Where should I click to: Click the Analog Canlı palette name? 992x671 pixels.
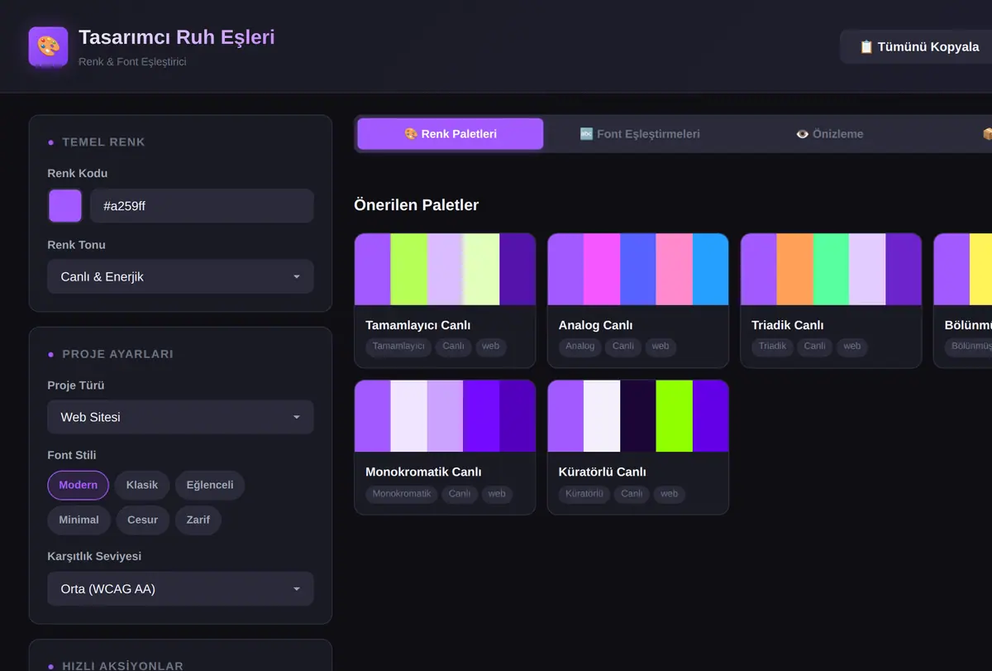click(596, 325)
